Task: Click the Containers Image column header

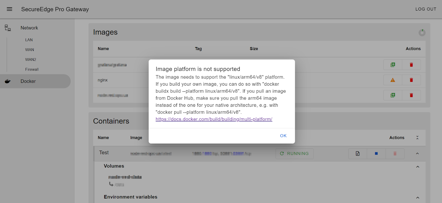Action: tap(136, 138)
